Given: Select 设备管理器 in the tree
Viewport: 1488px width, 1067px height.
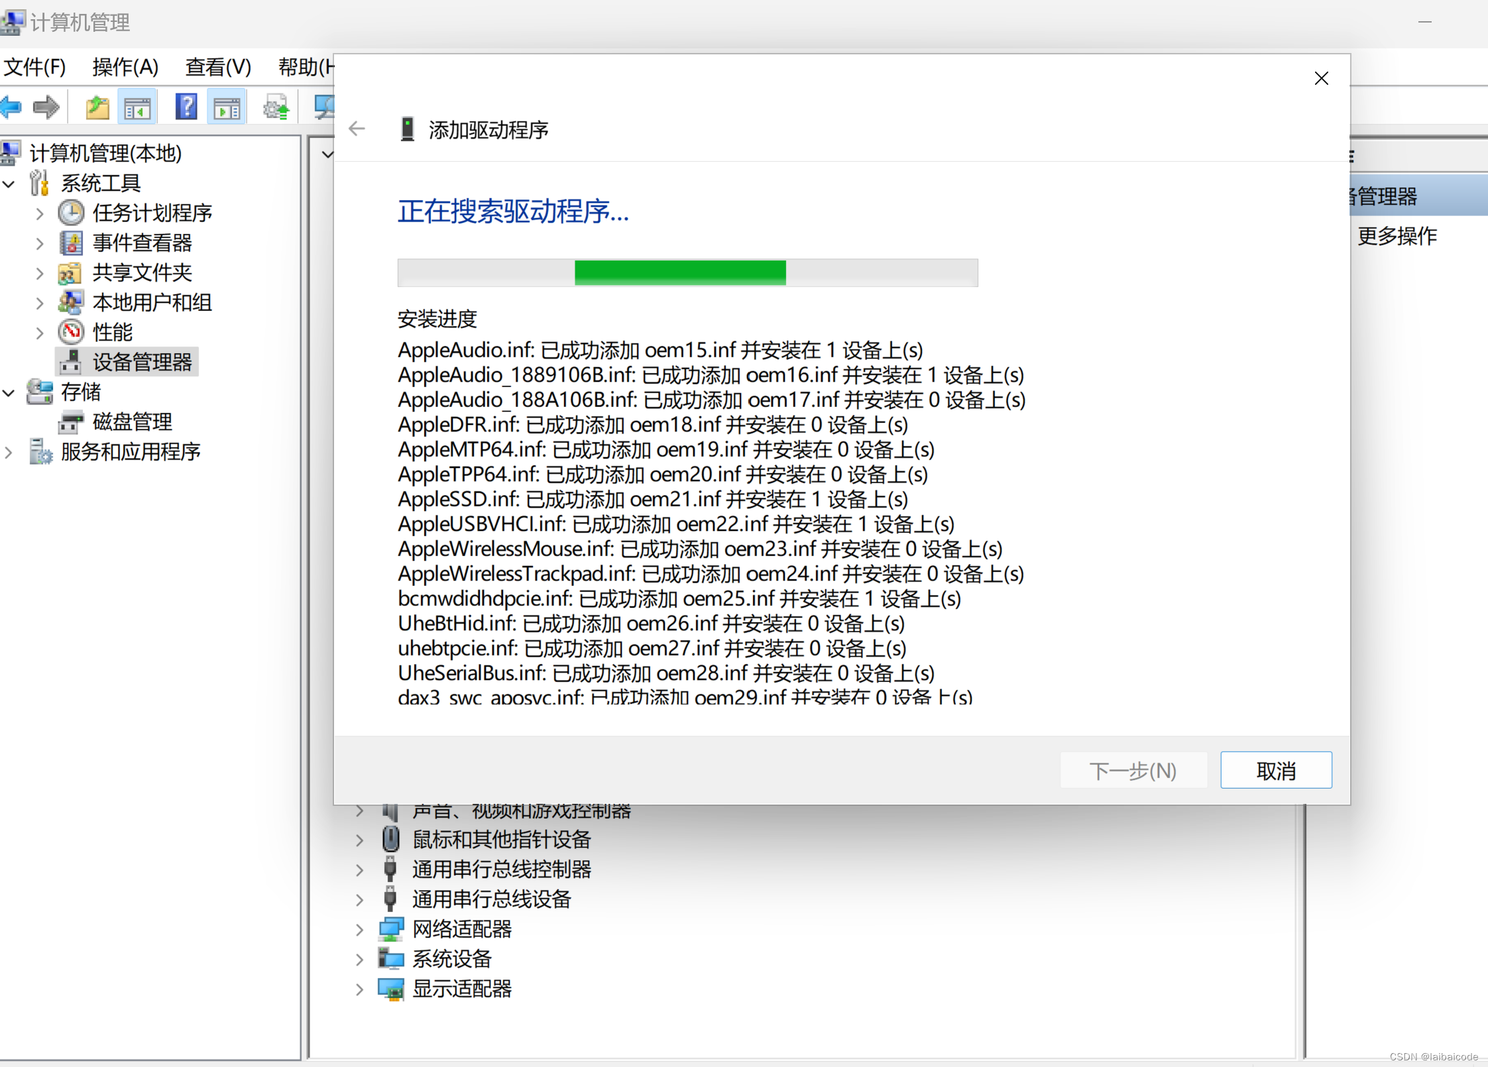Looking at the screenshot, I should pos(142,362).
